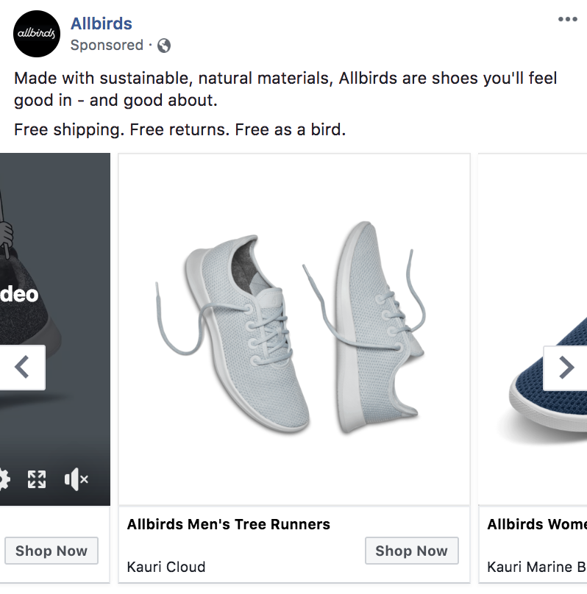587x594 pixels.
Task: Expand video to fullscreen
Action: coord(37,479)
